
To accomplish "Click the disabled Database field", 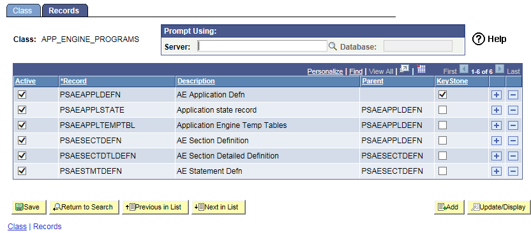I will tap(417, 46).
